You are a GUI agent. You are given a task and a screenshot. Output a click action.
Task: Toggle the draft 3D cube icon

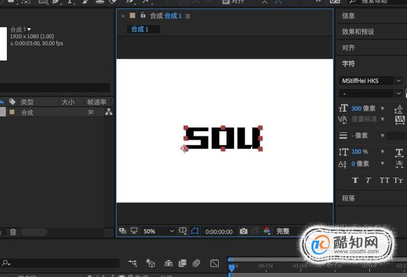click(150, 263)
